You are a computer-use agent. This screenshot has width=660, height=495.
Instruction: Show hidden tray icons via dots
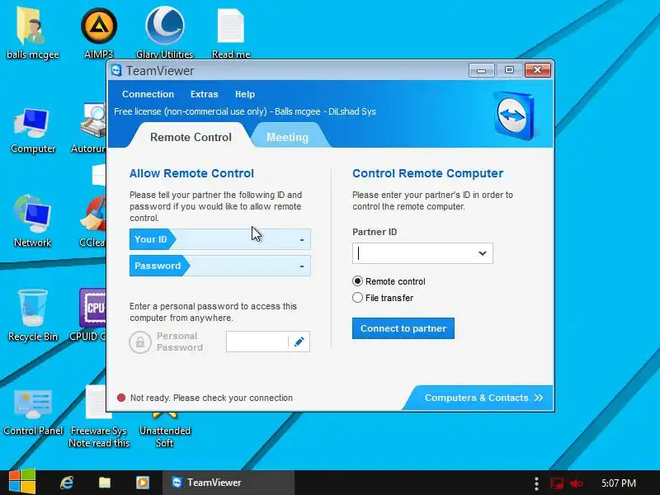pos(536,483)
